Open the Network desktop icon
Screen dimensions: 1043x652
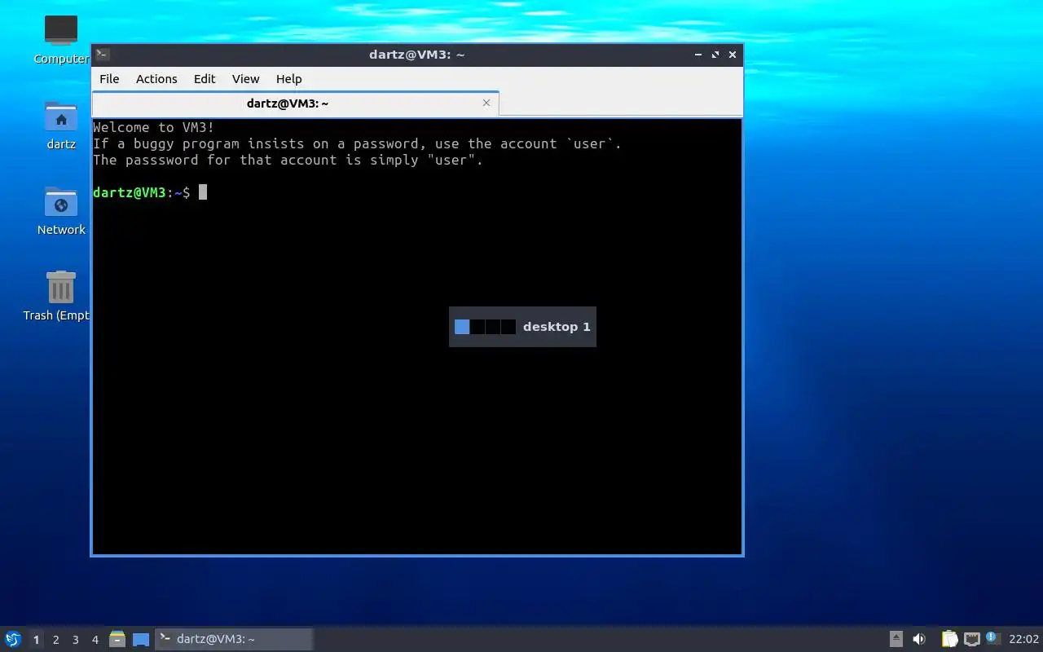coord(61,210)
